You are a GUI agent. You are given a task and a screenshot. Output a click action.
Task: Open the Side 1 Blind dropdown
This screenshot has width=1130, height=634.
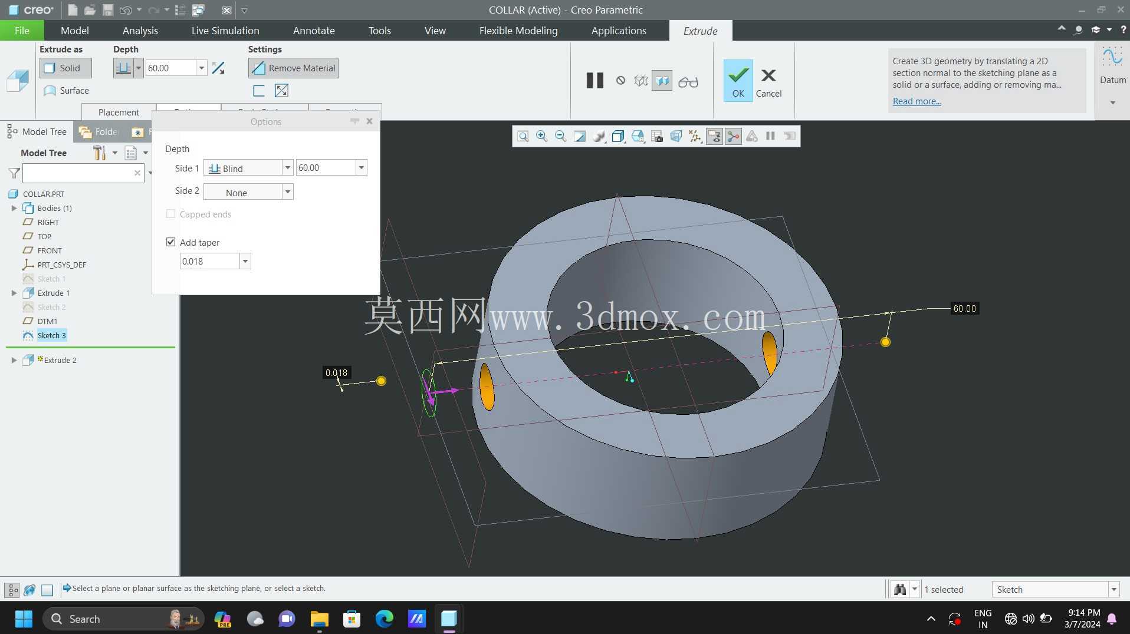click(x=248, y=168)
